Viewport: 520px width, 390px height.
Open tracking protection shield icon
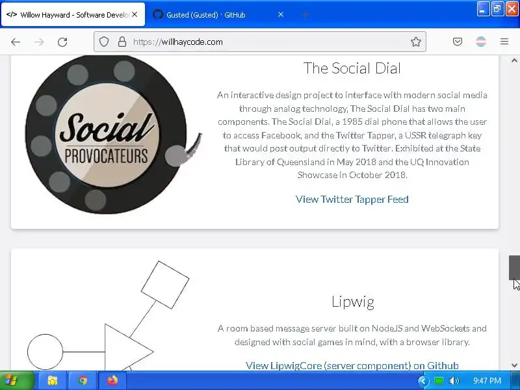pyautogui.click(x=104, y=42)
